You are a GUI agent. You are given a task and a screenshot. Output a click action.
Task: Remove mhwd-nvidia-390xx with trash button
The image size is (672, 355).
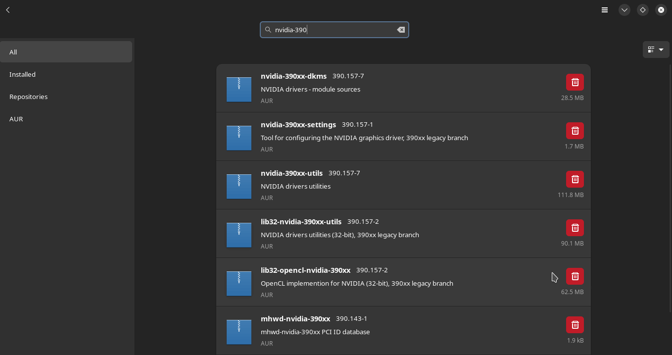tap(575, 325)
